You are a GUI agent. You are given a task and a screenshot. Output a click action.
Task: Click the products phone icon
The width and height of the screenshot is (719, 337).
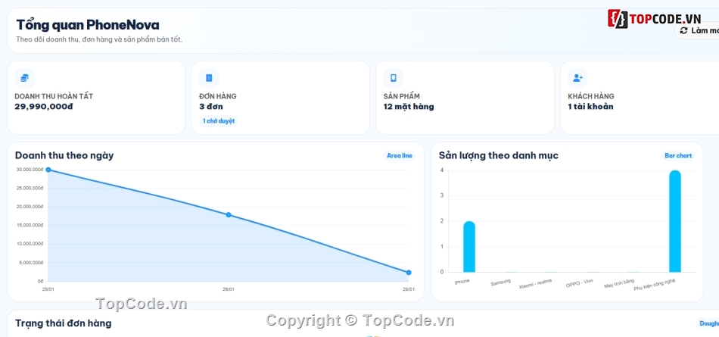pyautogui.click(x=393, y=78)
